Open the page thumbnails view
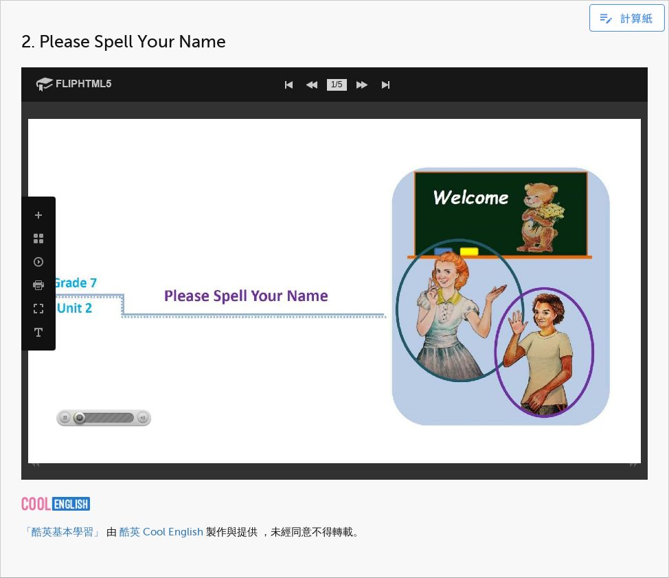 (x=38, y=238)
